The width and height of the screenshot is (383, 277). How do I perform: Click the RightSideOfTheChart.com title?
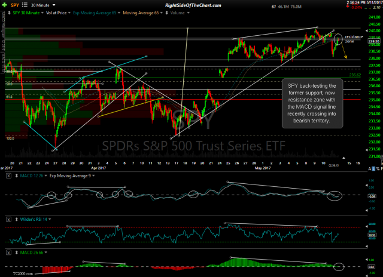pos(193,5)
